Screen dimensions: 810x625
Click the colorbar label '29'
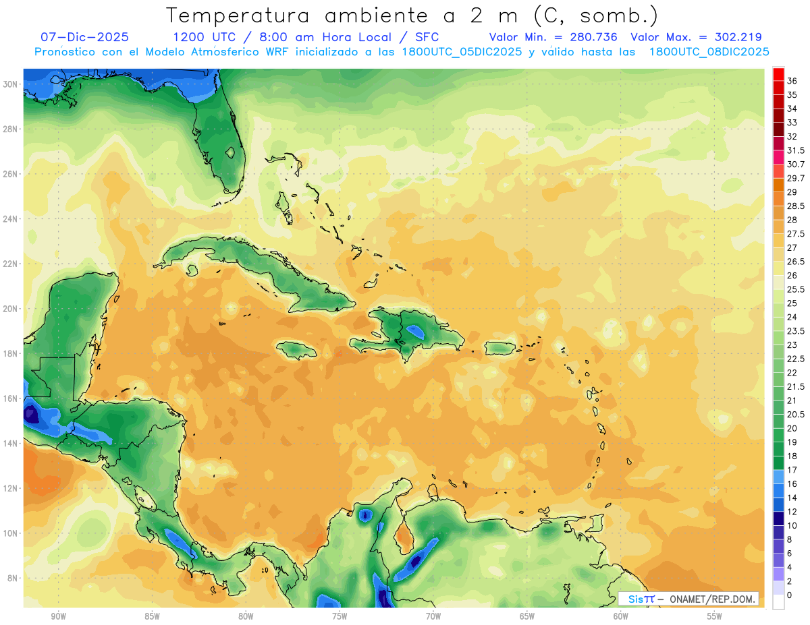coord(792,193)
